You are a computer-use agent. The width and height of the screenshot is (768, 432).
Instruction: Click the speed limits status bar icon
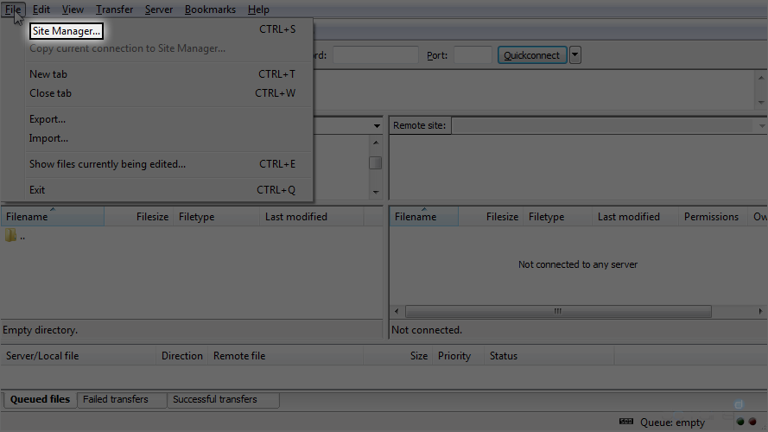626,422
